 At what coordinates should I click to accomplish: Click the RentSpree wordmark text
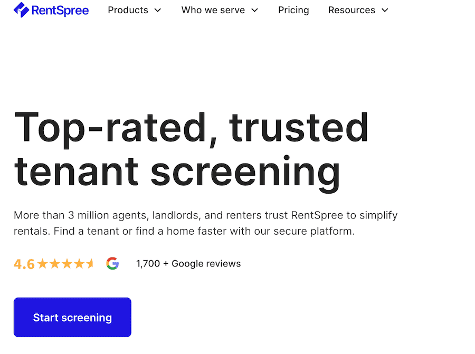pyautogui.click(x=60, y=11)
